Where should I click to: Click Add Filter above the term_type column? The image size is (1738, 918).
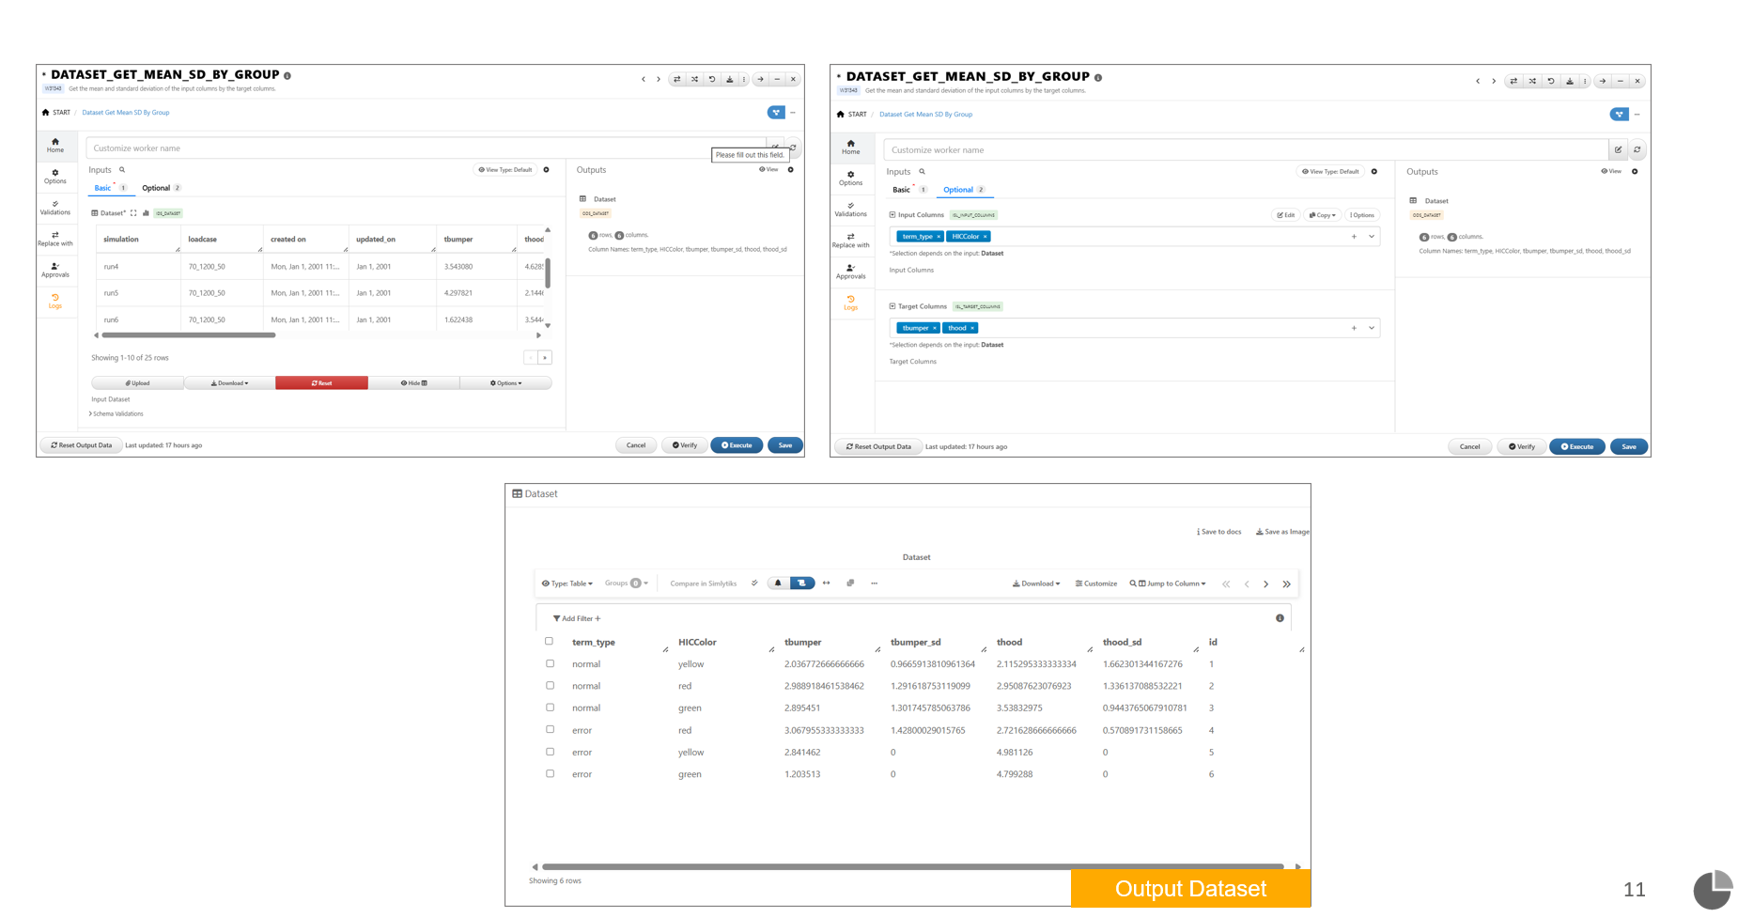576,618
